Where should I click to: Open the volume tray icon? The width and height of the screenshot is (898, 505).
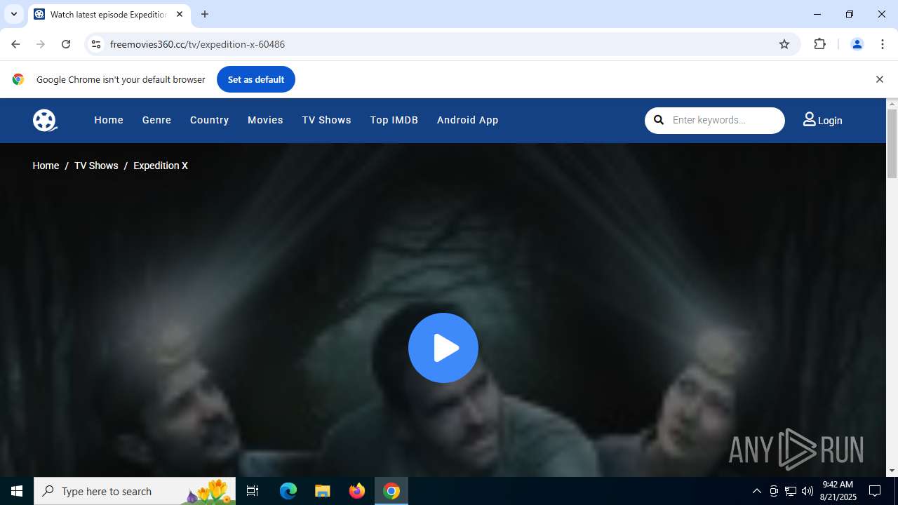pos(807,491)
